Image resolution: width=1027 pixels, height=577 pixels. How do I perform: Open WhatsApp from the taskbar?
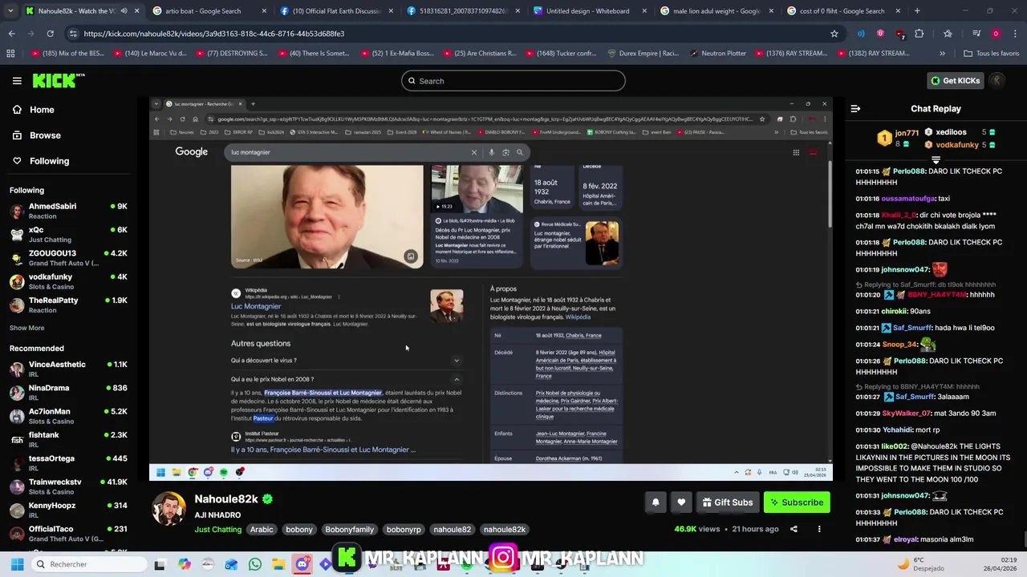click(255, 564)
